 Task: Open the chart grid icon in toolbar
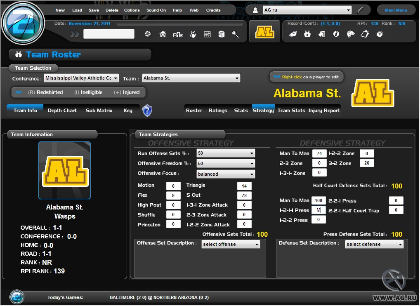[207, 34]
